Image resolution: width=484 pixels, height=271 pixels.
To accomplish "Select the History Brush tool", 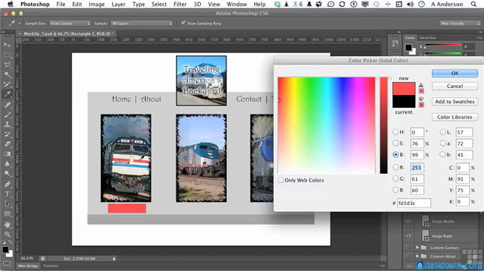I will coord(7,134).
